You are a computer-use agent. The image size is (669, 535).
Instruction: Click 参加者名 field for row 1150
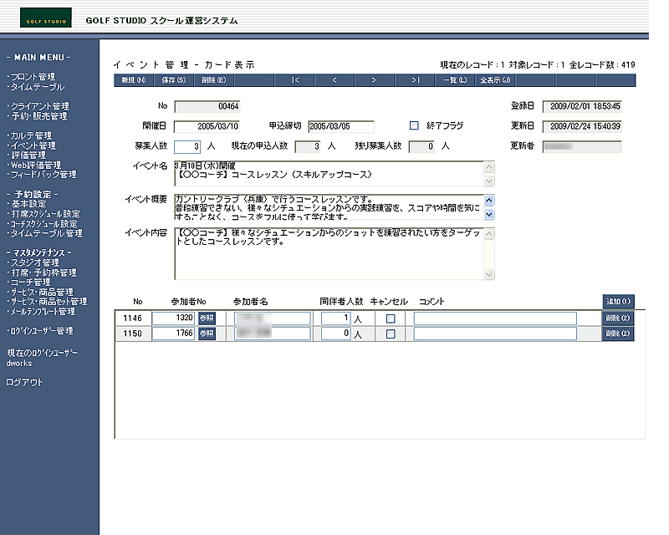point(273,334)
